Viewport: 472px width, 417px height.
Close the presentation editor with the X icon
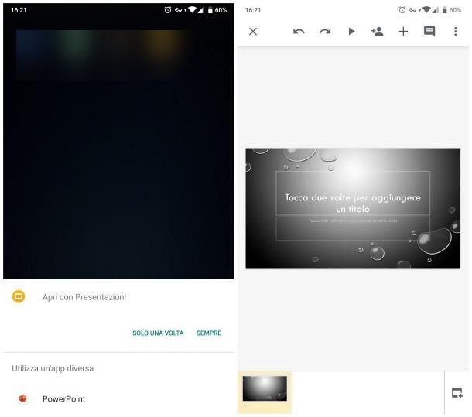253,31
